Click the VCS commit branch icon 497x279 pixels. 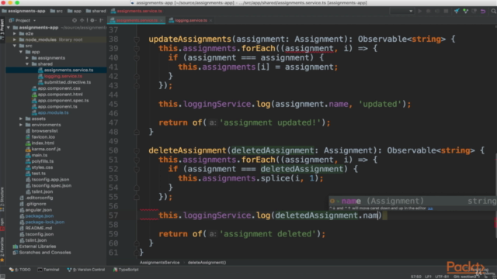(x=465, y=11)
